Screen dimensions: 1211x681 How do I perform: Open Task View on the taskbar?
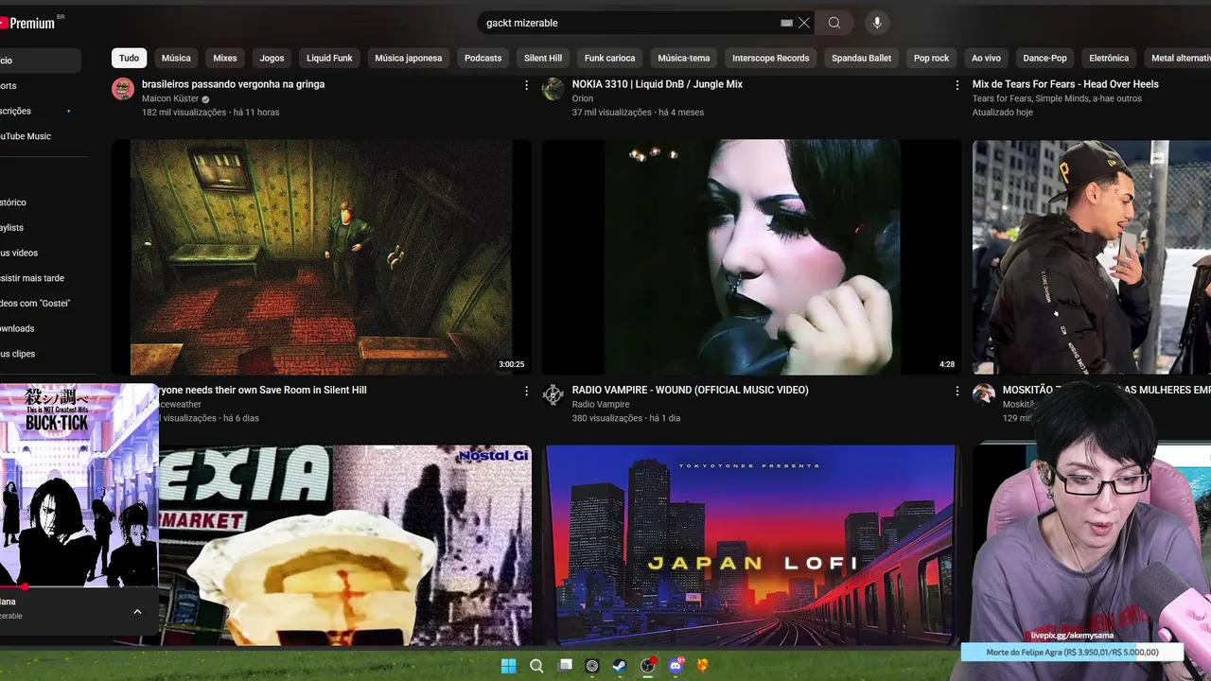coord(565,666)
